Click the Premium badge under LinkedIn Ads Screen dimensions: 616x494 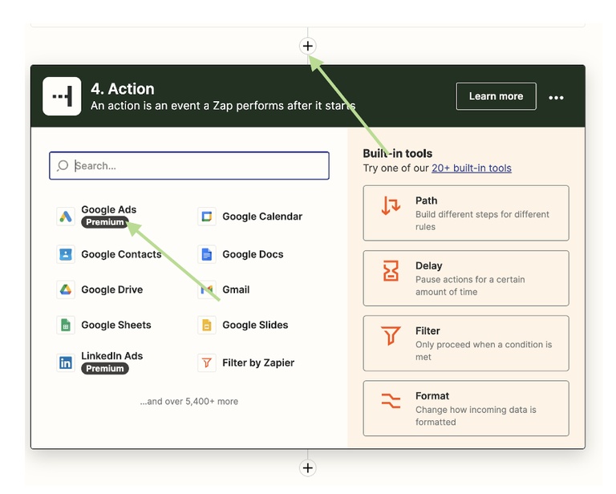(x=105, y=368)
